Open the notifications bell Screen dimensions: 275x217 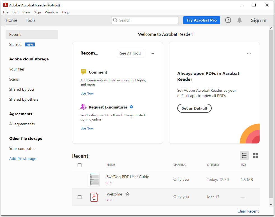click(x=239, y=20)
